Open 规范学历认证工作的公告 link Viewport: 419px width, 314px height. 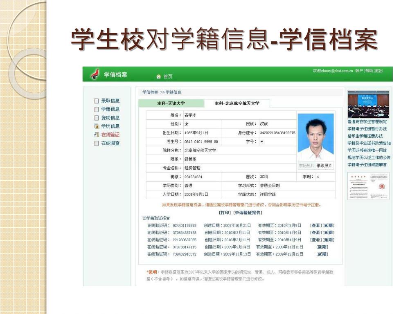[x=369, y=157]
